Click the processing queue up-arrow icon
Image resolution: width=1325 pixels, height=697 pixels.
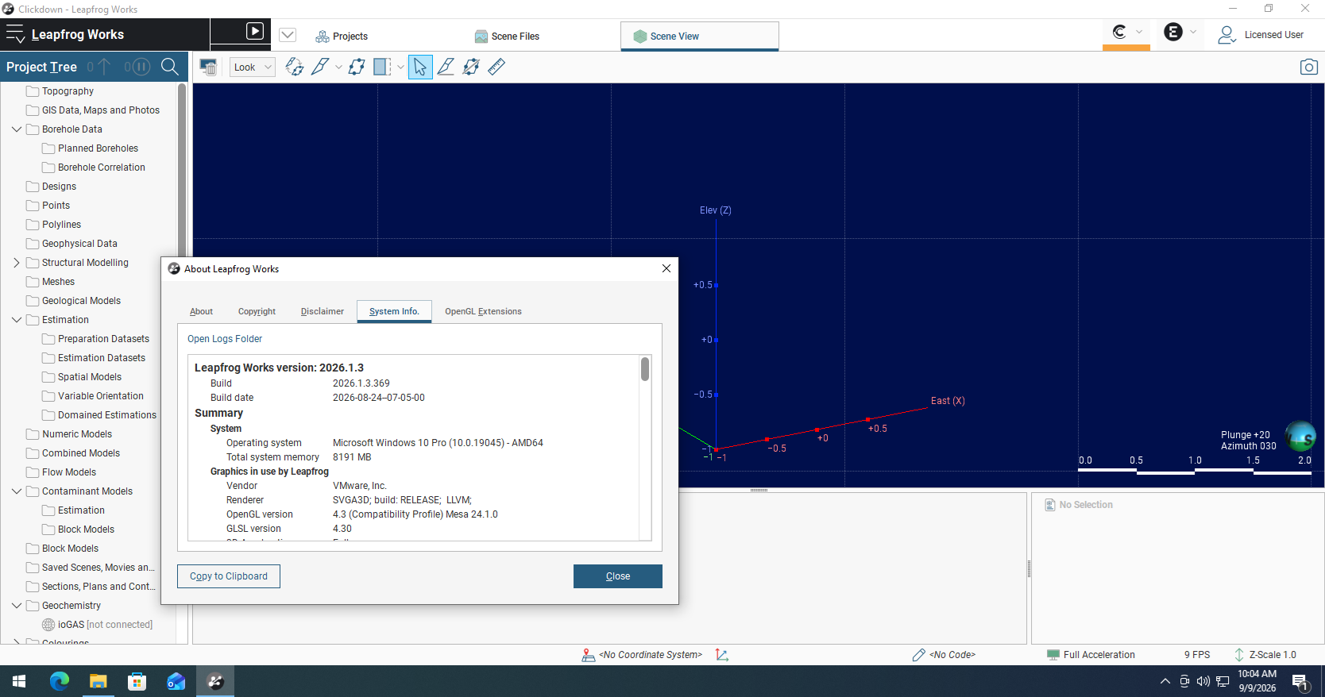[x=103, y=67]
